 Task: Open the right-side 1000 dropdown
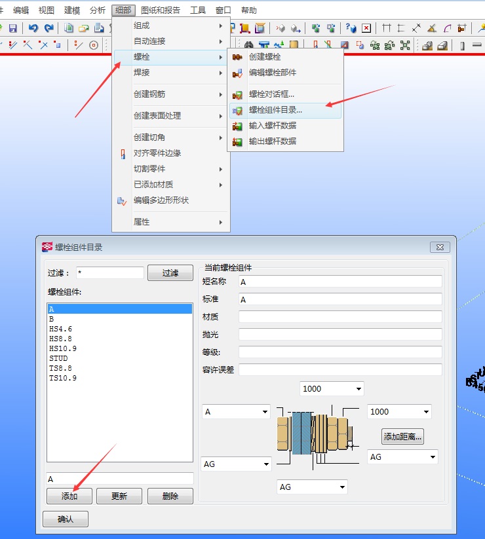(399, 412)
